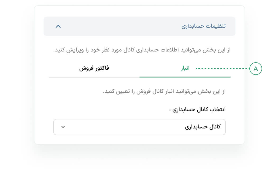The image size is (279, 171).
Task: Click the circled A annotation marker
Action: pos(255,69)
